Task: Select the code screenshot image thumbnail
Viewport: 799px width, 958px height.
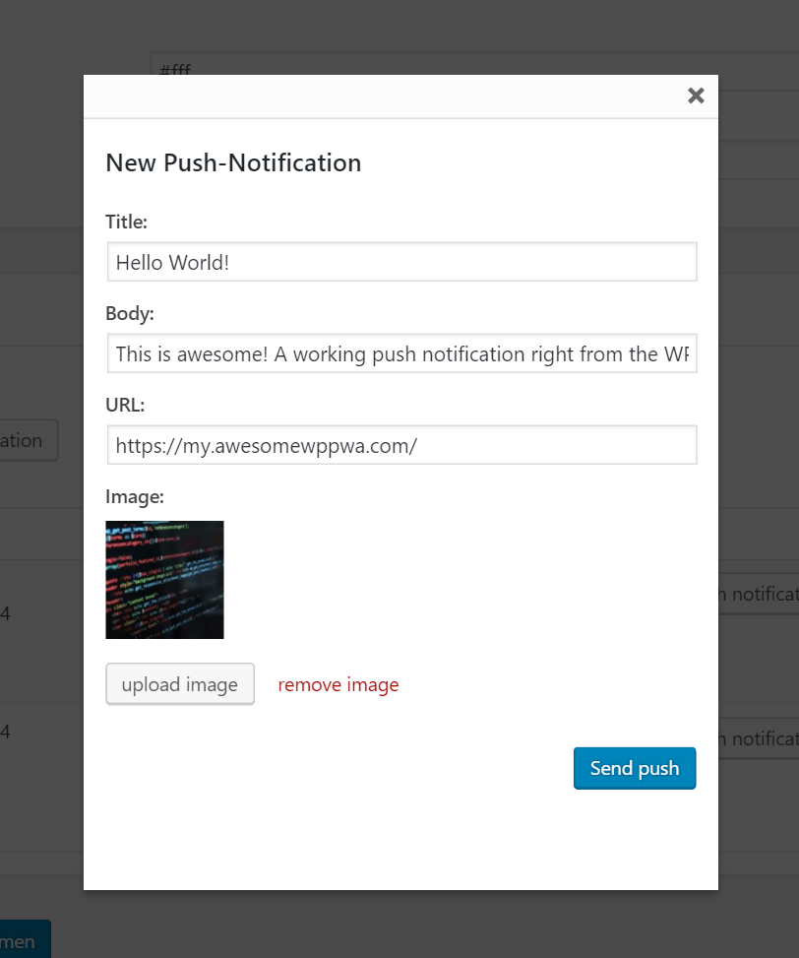Action: pyautogui.click(x=164, y=580)
